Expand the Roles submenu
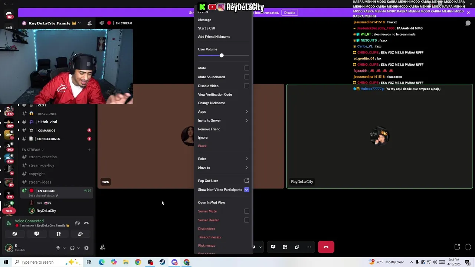This screenshot has height=267, width=475. point(223,159)
